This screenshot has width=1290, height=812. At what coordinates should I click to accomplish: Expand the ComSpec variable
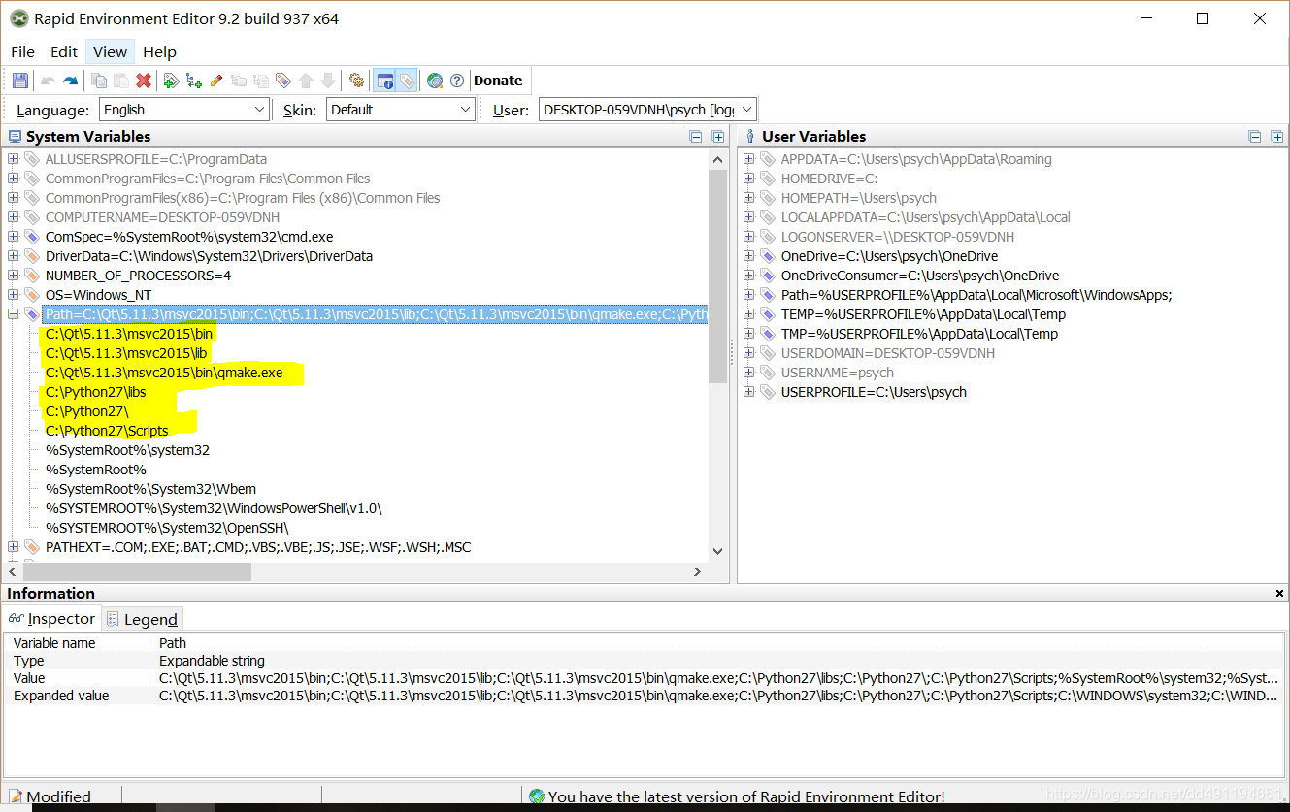pos(13,237)
